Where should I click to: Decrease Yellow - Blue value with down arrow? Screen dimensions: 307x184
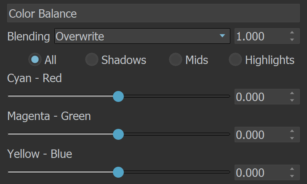(x=292, y=176)
